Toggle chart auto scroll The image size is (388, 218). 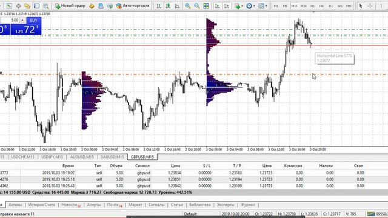(x=217, y=5)
